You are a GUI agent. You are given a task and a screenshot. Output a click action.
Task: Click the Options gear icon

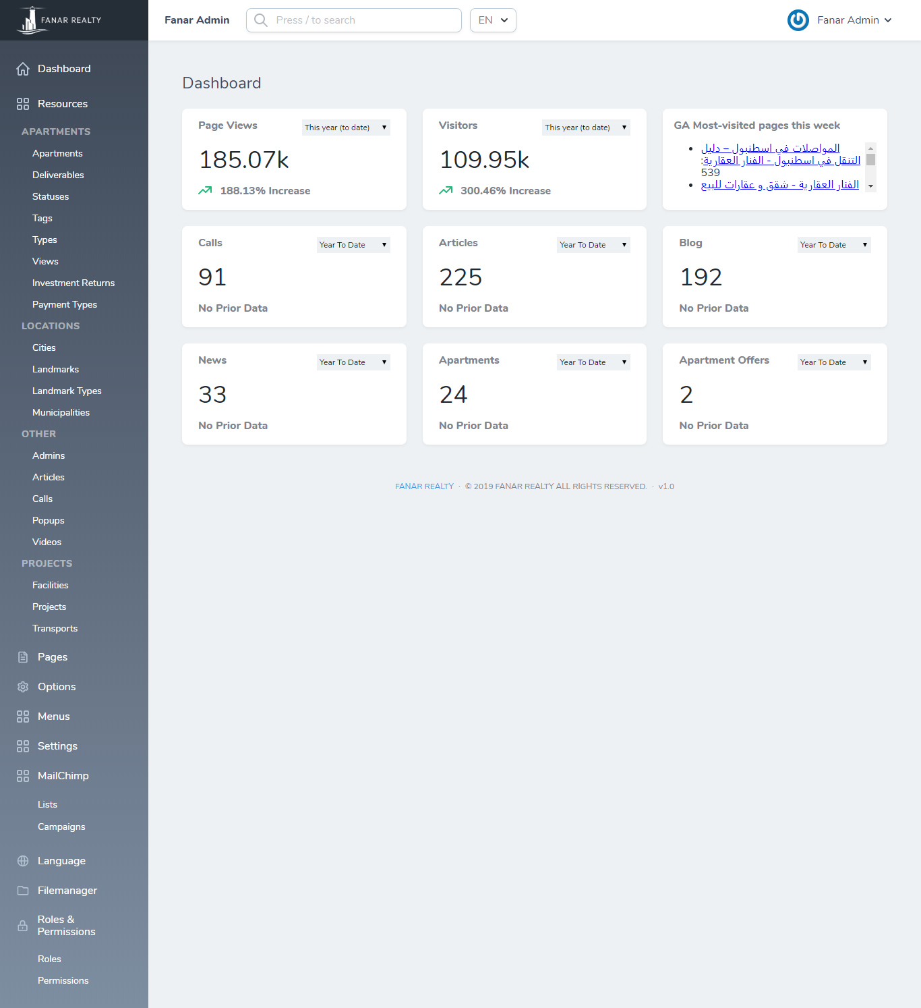pos(23,687)
